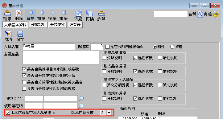Go to previous record with 前筆
Viewport: 223px width, 119px height.
pos(42,13)
